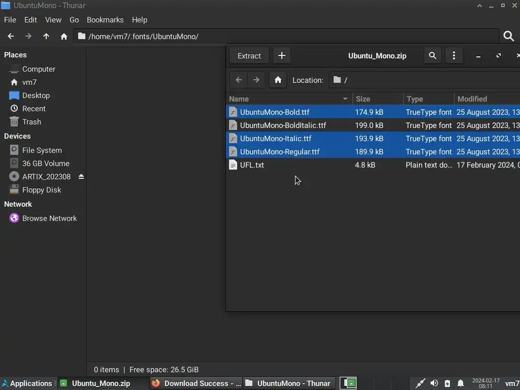Open home folder in Thunar toolbar

click(64, 36)
